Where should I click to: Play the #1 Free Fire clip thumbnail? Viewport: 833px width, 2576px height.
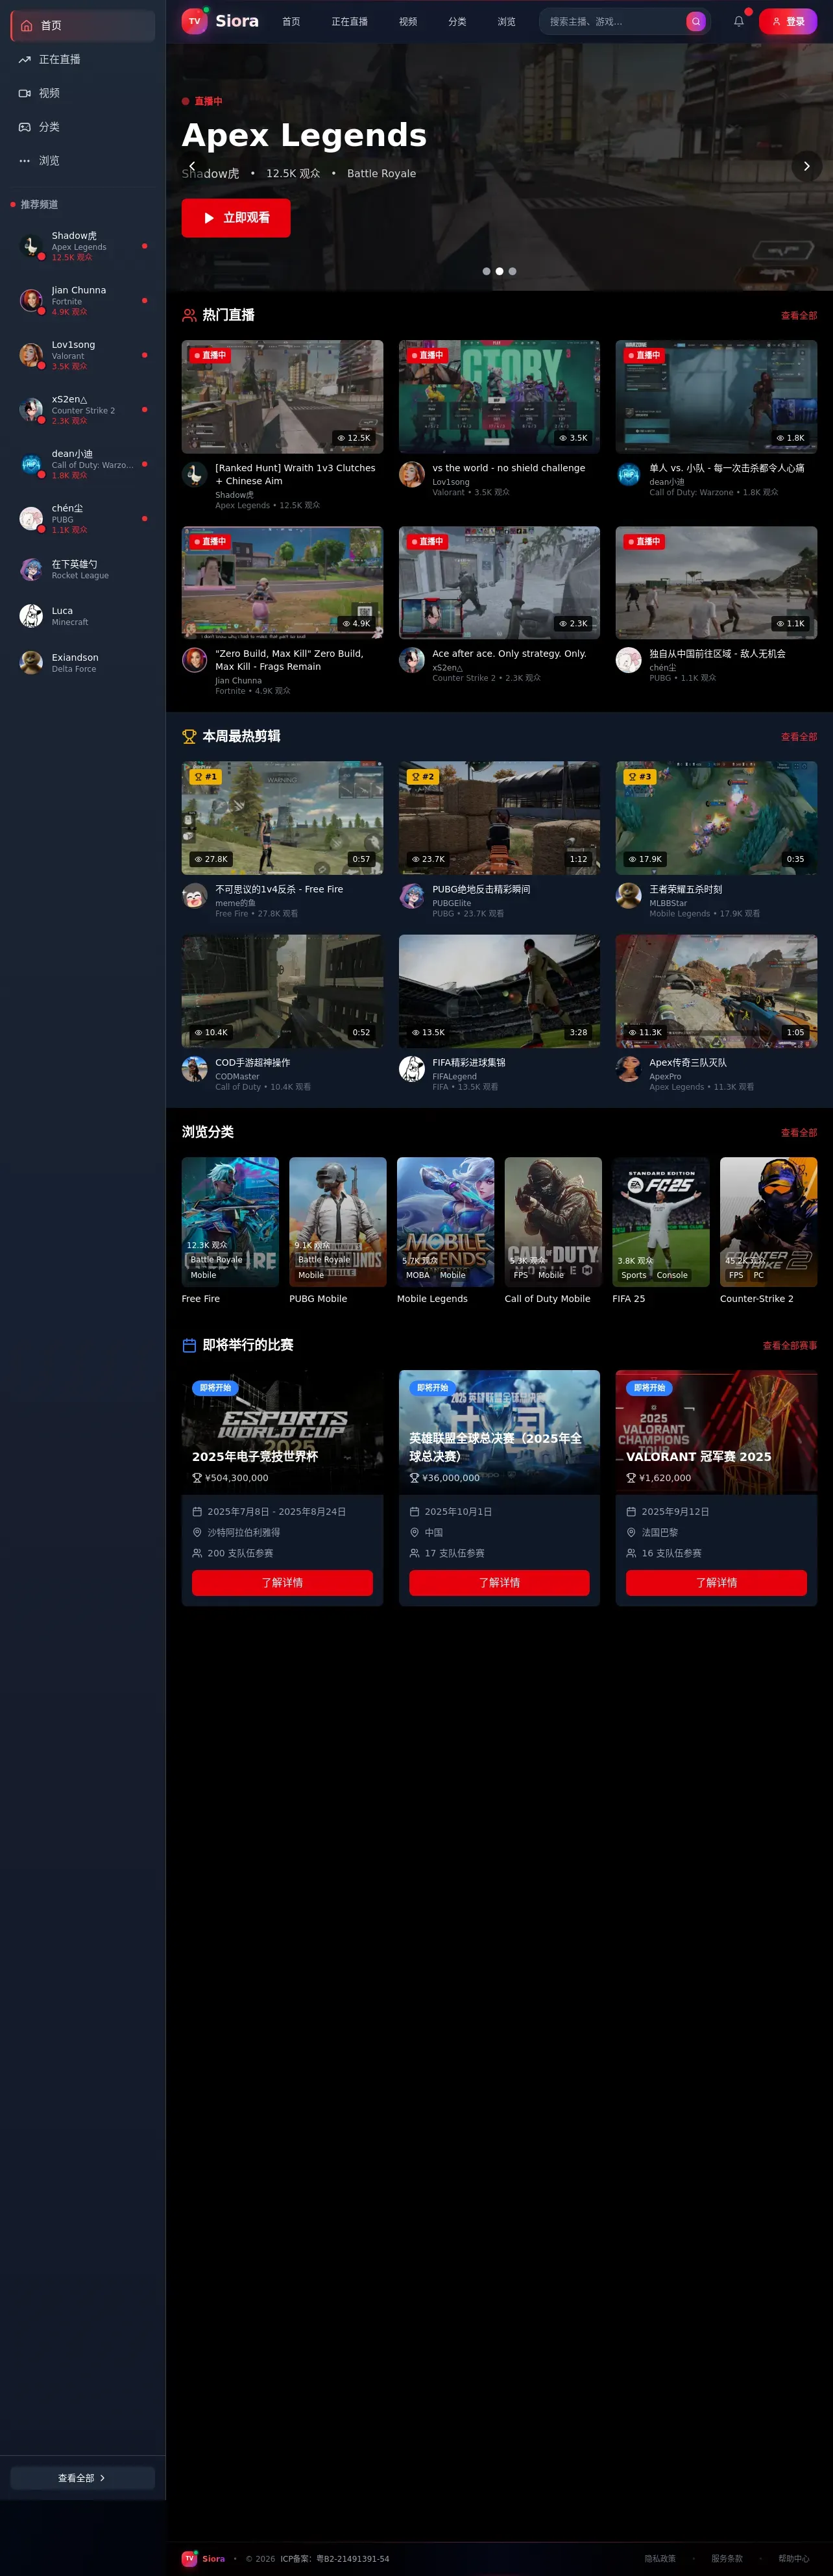[x=283, y=818]
